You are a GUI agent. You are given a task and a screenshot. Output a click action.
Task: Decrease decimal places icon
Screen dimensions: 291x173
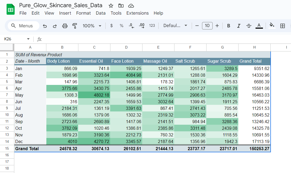click(x=131, y=26)
